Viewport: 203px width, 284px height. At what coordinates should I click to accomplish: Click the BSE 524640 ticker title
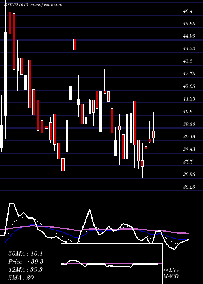16,5
